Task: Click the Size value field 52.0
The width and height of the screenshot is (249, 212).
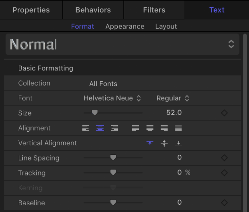Action: (x=174, y=113)
